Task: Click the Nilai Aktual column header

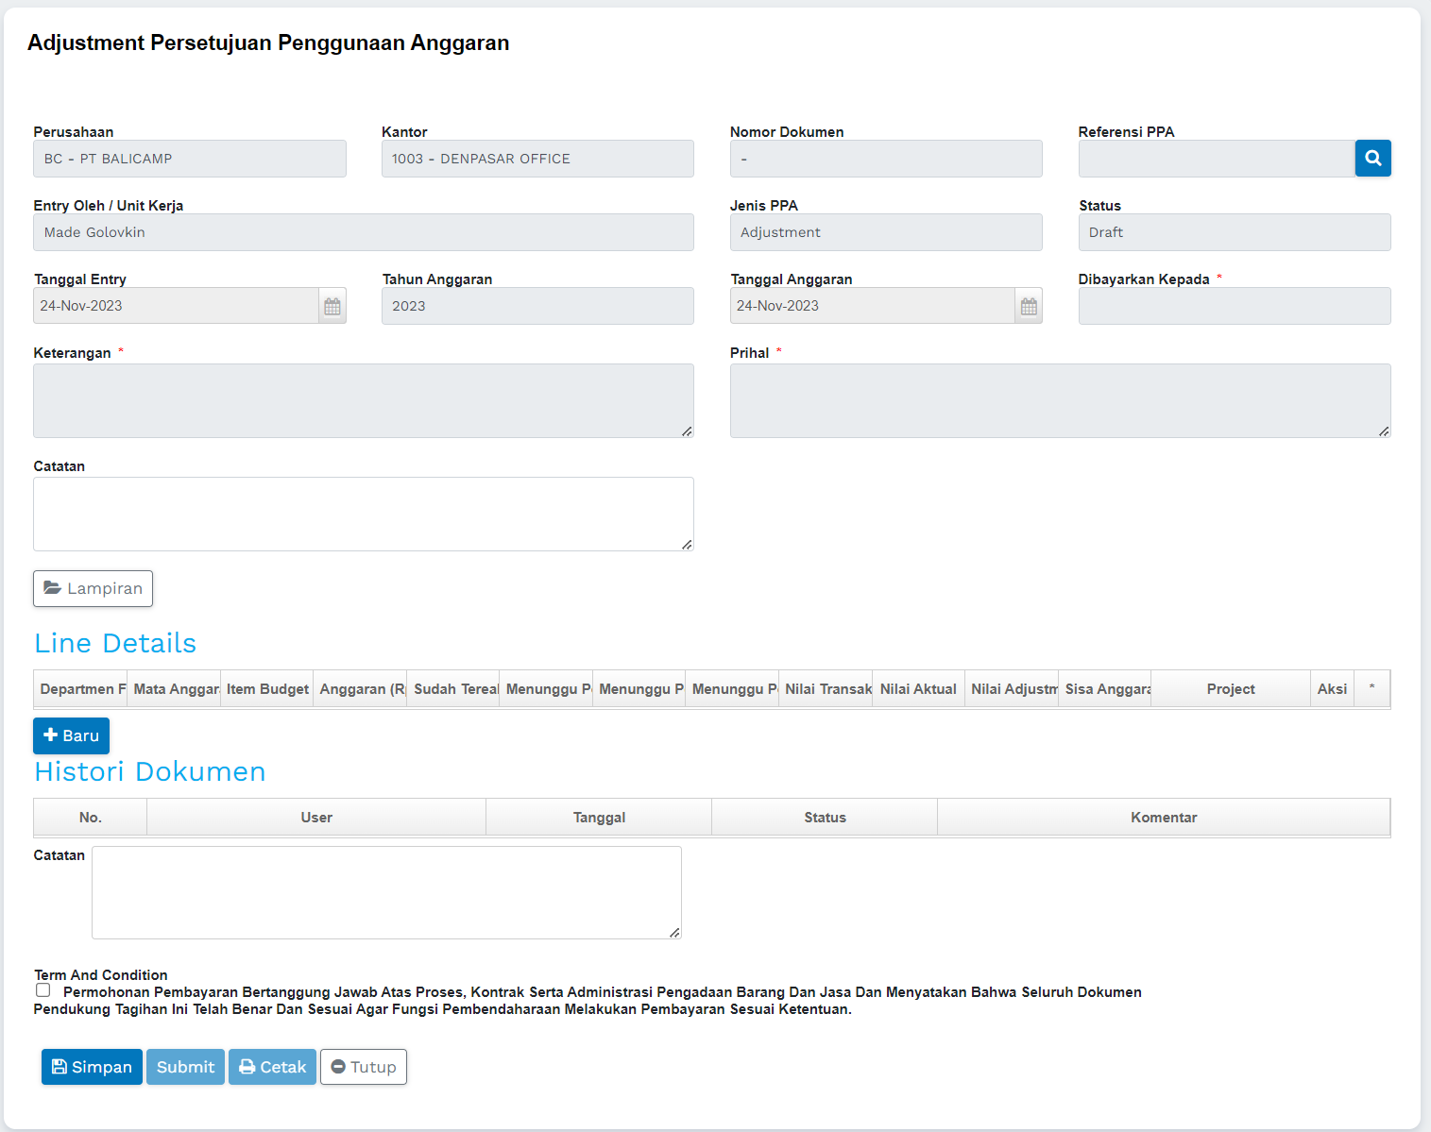Action: click(x=917, y=689)
